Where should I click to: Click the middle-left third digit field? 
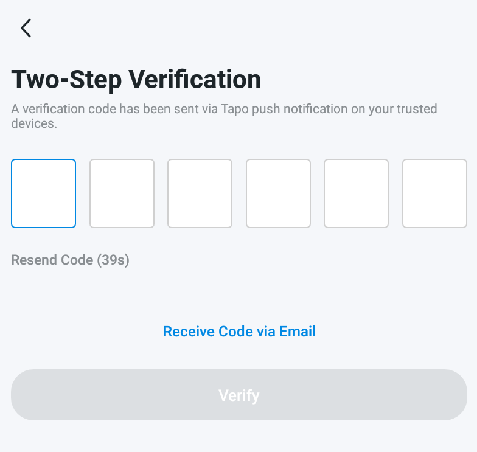pyautogui.click(x=200, y=193)
